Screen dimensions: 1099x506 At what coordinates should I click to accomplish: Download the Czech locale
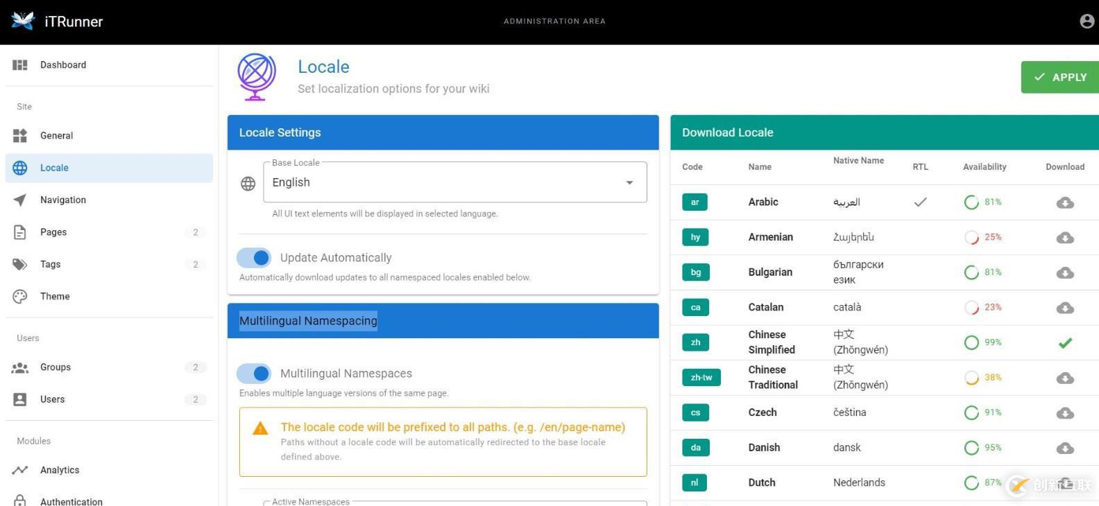pos(1065,413)
